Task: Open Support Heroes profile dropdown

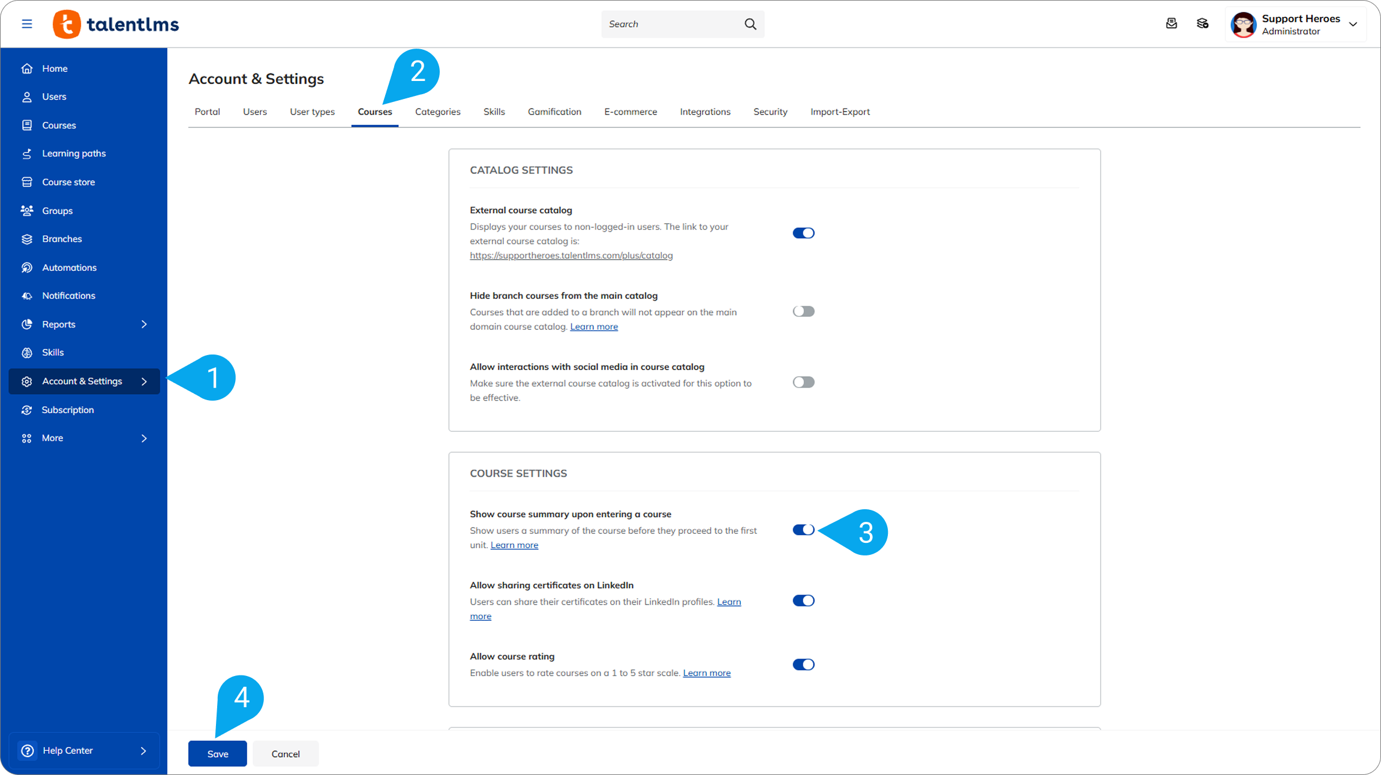Action: click(1353, 24)
